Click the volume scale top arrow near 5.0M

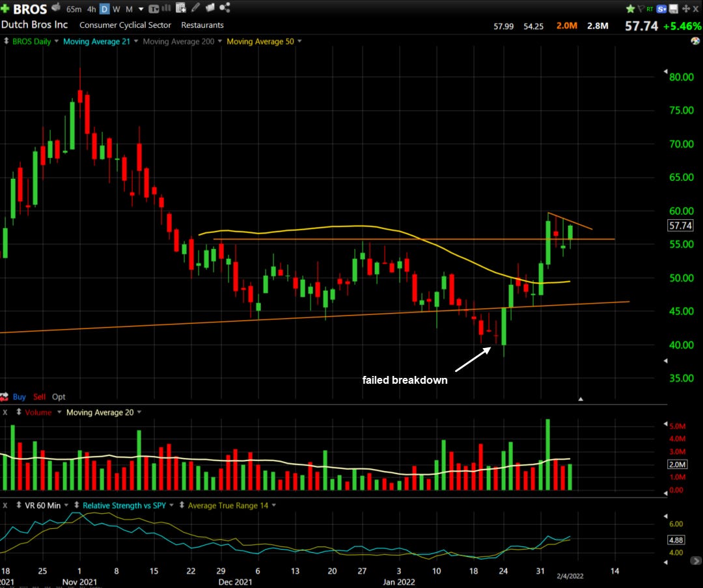coord(665,424)
